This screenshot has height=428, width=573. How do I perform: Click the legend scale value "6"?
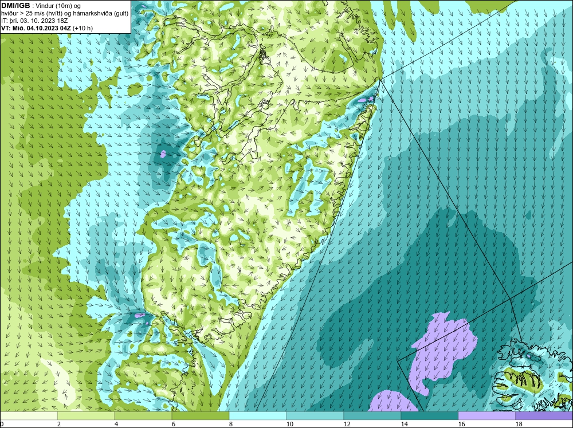[x=174, y=424]
